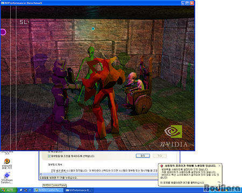242x193 pixels.
Task: Close the security warning balloon
Action: tap(219, 166)
